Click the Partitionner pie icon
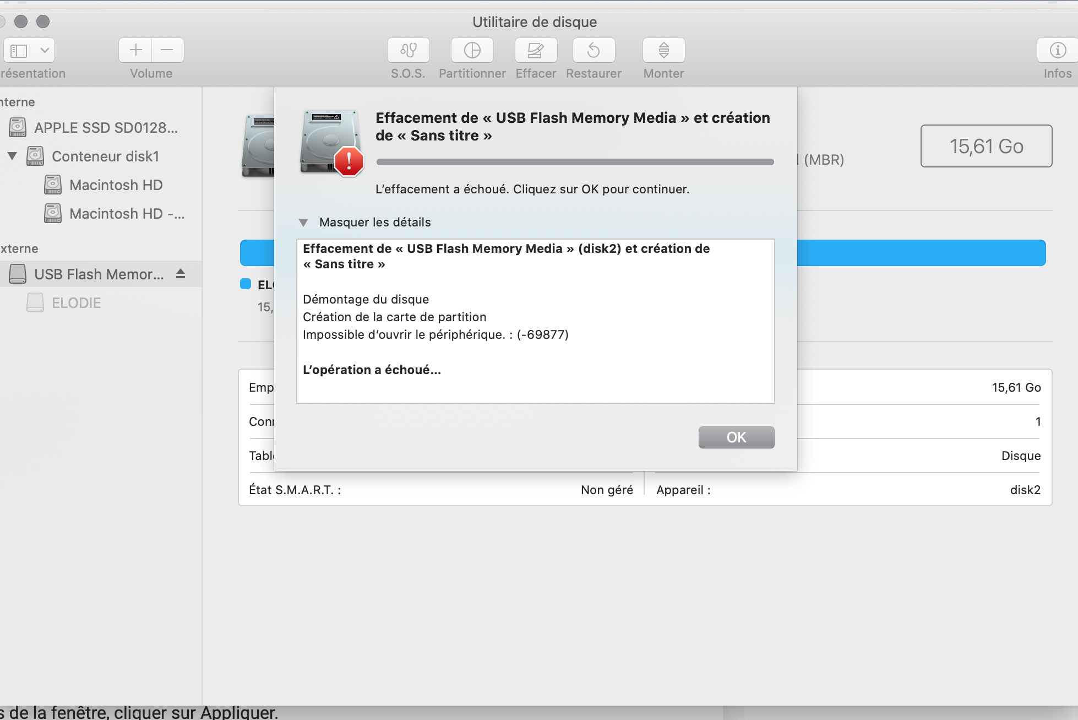The image size is (1078, 720). pos(472,51)
